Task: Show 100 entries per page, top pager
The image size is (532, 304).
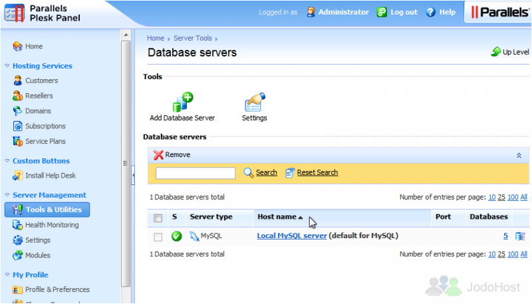Action: (513, 197)
